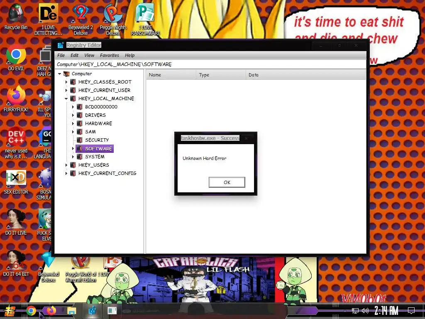This screenshot has width=425, height=319.
Task: Click the network icon in system tray
Action: (355, 311)
